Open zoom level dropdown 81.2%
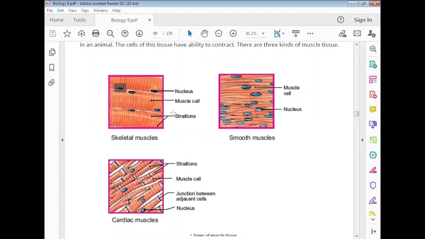Image resolution: width=425 pixels, height=239 pixels. tap(263, 34)
